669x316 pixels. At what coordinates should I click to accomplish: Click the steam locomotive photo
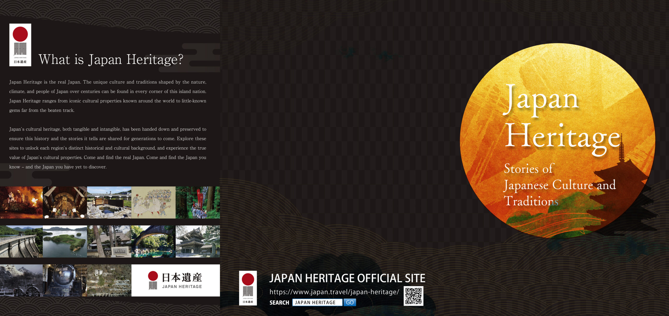tap(65, 280)
